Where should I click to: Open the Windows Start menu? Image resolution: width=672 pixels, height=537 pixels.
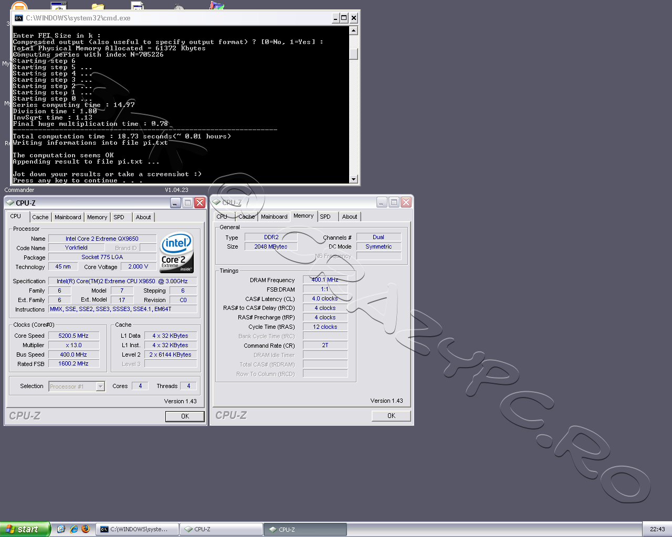[x=25, y=529]
